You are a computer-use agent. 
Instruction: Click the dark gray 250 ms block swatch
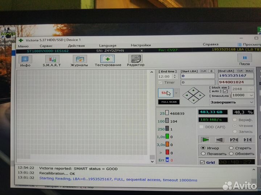(167, 128)
